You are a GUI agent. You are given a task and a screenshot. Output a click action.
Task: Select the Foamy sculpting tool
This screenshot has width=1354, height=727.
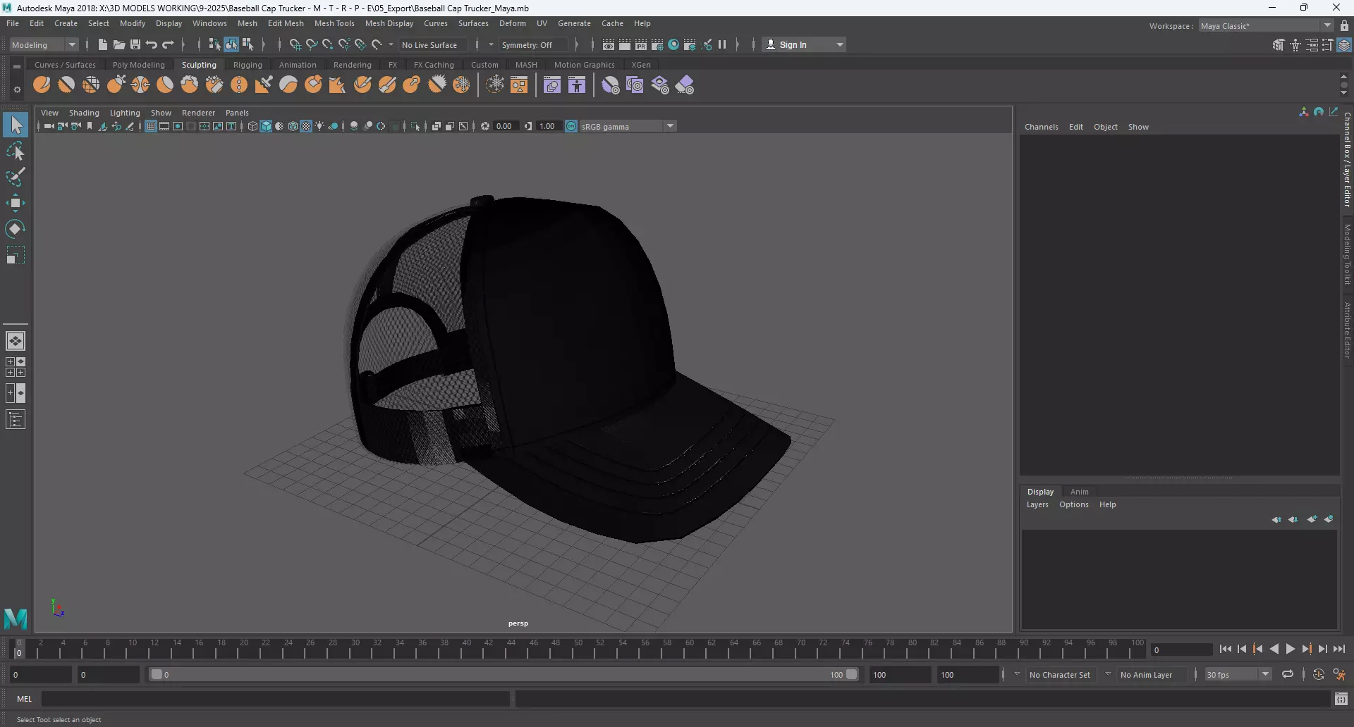190,85
